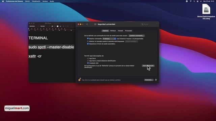Image resolution: width=216 pixels, height=121 pixels.
Task: Click the sudo spctl --master-disable line
Action: pos(51,47)
